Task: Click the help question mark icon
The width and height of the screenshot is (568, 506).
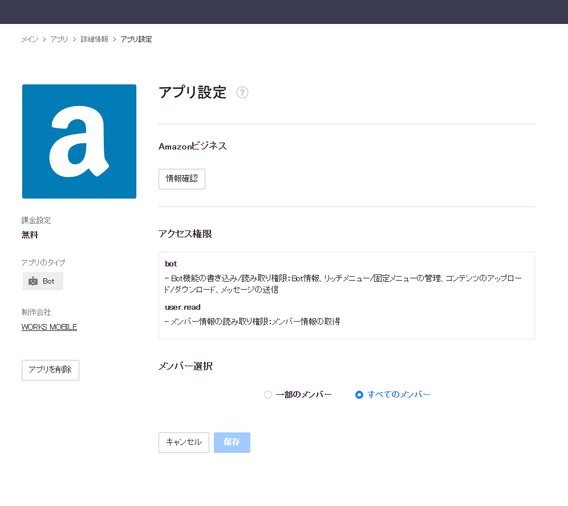Action: pyautogui.click(x=242, y=92)
